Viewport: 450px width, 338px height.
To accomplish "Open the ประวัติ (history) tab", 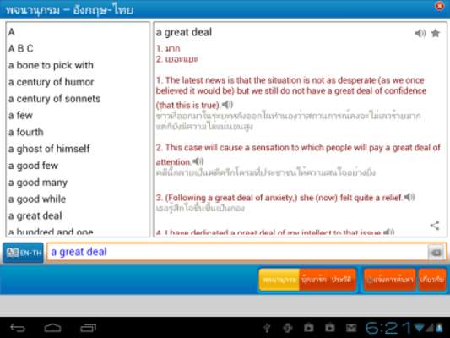I will pos(342,280).
